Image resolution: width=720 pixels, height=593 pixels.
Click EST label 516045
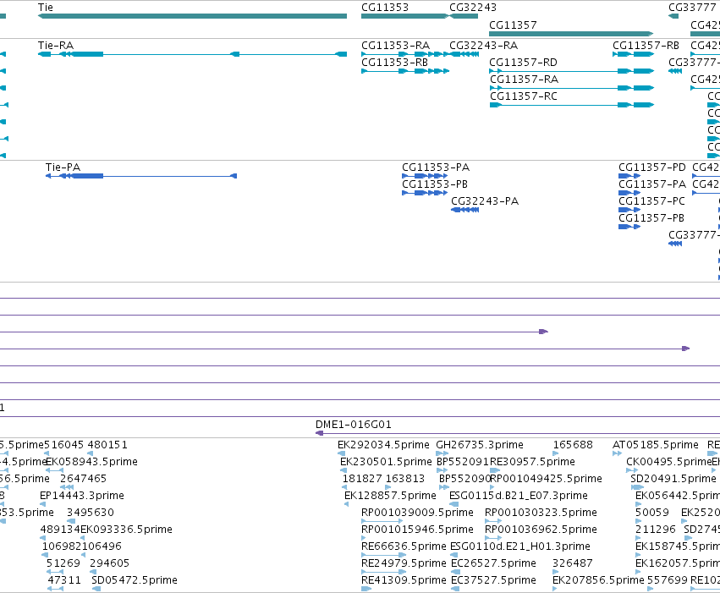coord(63,445)
